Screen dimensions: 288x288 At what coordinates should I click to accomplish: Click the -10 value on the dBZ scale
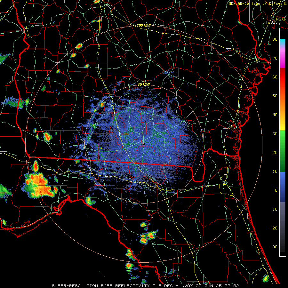[274, 209]
